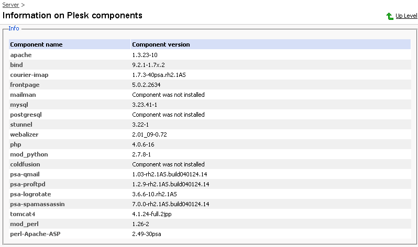The width and height of the screenshot is (418, 247).
Task: Select the mod_python component name
Action: coord(29,154)
